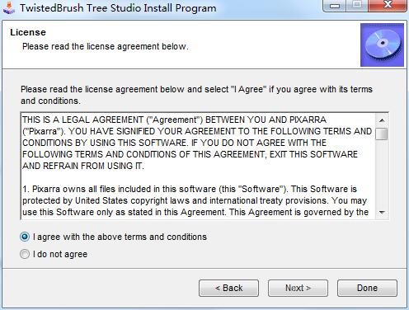Select the do not agree radio circle

[25, 254]
